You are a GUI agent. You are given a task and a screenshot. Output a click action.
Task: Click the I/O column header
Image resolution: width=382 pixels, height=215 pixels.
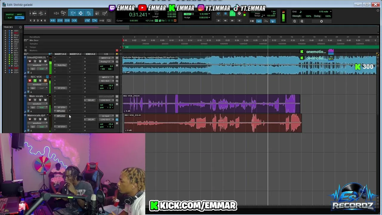point(106,54)
